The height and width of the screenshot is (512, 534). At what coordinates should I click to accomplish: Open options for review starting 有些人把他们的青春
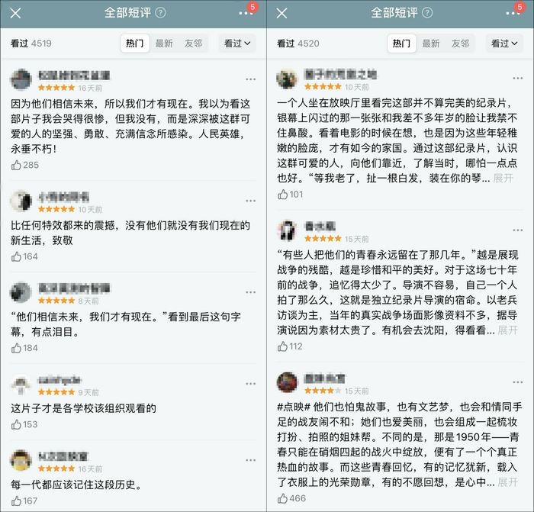point(518,230)
